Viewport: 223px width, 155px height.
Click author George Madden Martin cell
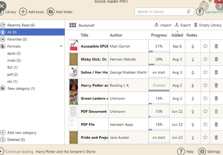(x=129, y=72)
